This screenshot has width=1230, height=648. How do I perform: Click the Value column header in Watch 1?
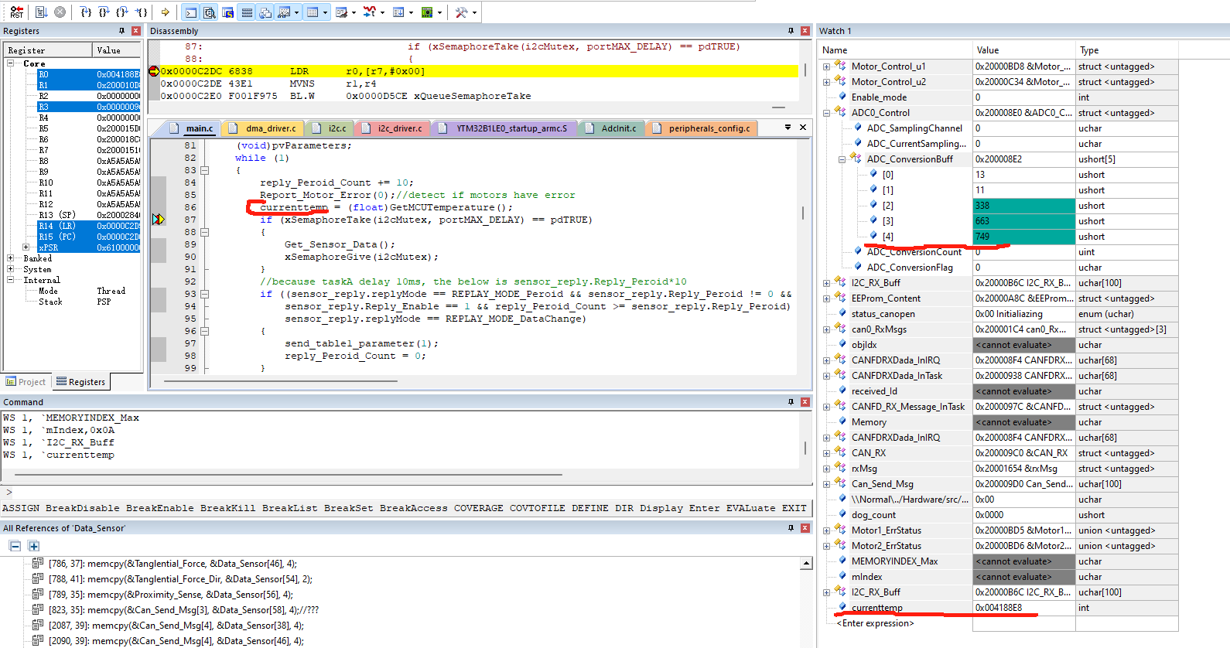point(1023,50)
